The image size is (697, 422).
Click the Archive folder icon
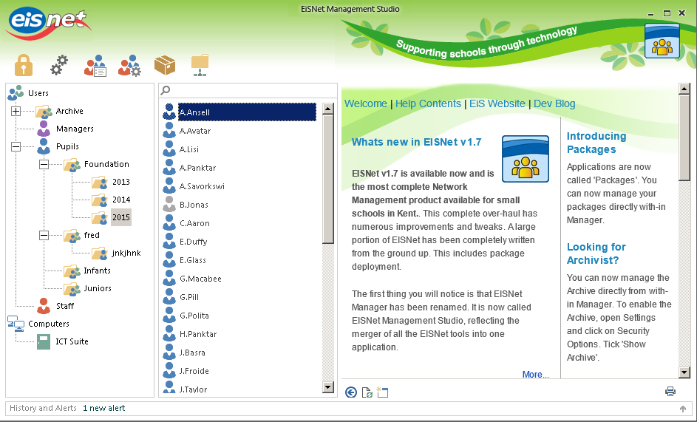tap(44, 111)
